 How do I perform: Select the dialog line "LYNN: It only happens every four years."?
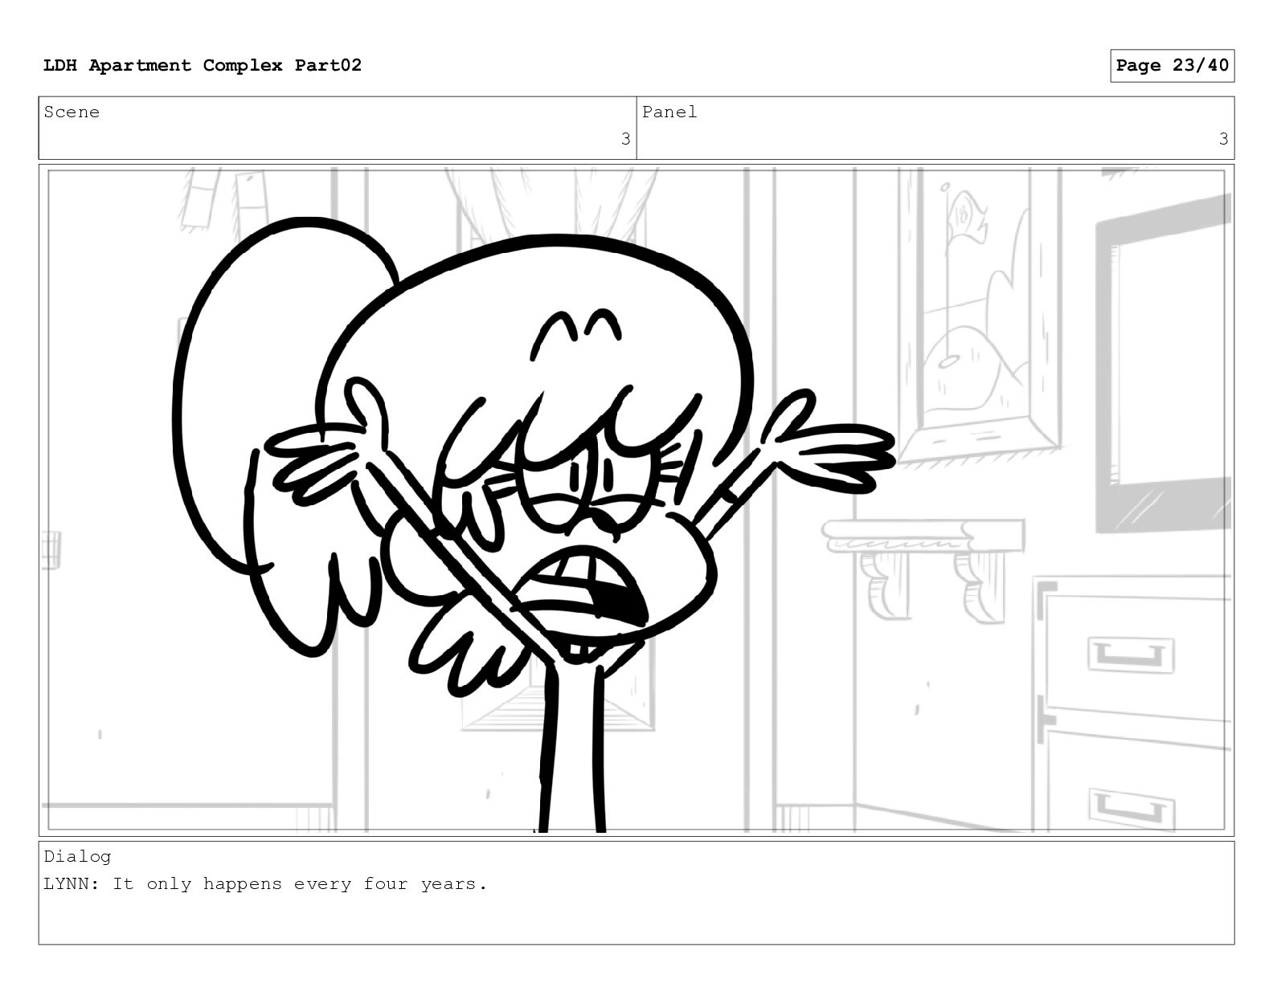click(265, 884)
